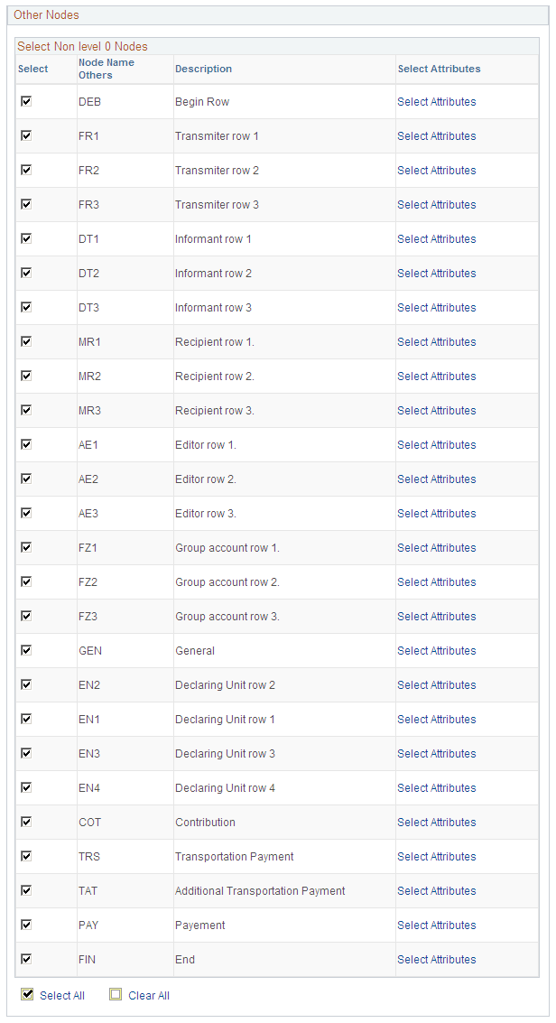This screenshot has width=556, height=1023.
Task: Sort by the Description column header
Action: click(203, 69)
